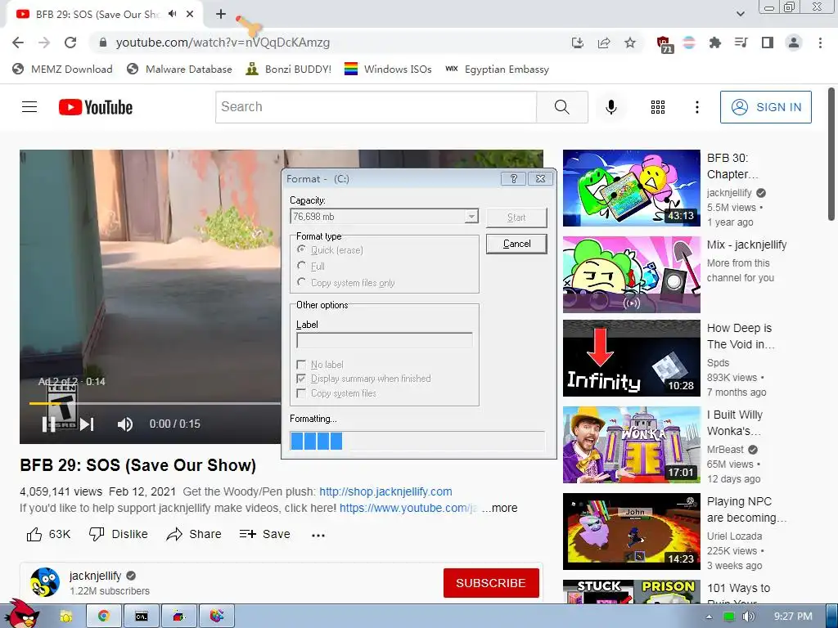Subscribe to jacknjellify channel
The width and height of the screenshot is (838, 628).
coord(491,583)
